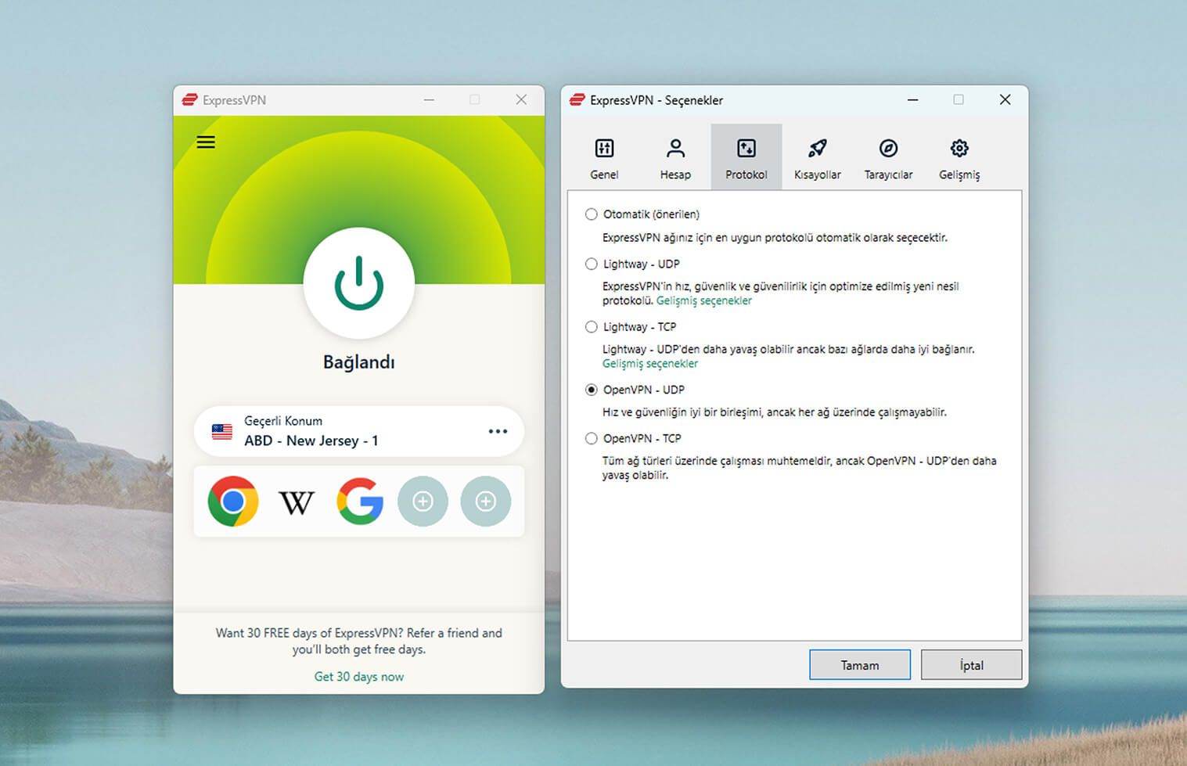
Task: Select OpenVPN - TCP radio button
Action: (x=592, y=438)
